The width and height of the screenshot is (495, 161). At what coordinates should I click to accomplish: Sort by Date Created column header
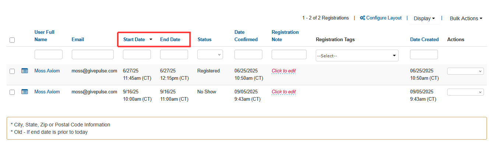click(424, 39)
